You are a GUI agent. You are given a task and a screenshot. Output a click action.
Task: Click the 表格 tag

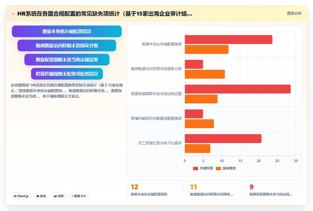(x=41, y=196)
